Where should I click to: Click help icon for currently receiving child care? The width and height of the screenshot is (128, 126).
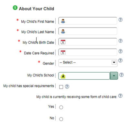[x=120, y=96]
